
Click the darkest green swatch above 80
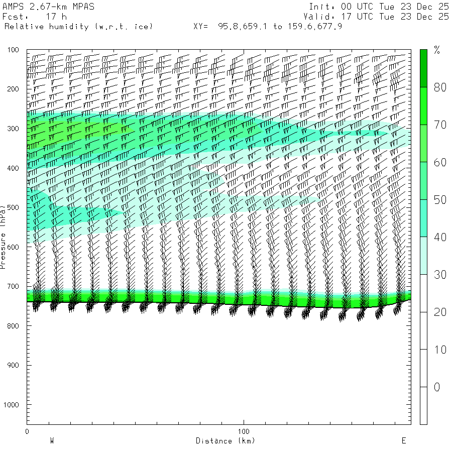coord(423,68)
